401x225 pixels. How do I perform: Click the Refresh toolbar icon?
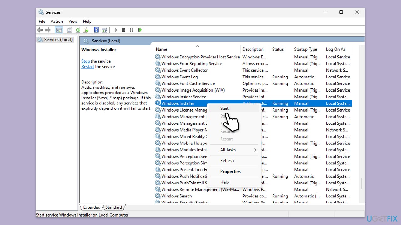click(77, 30)
